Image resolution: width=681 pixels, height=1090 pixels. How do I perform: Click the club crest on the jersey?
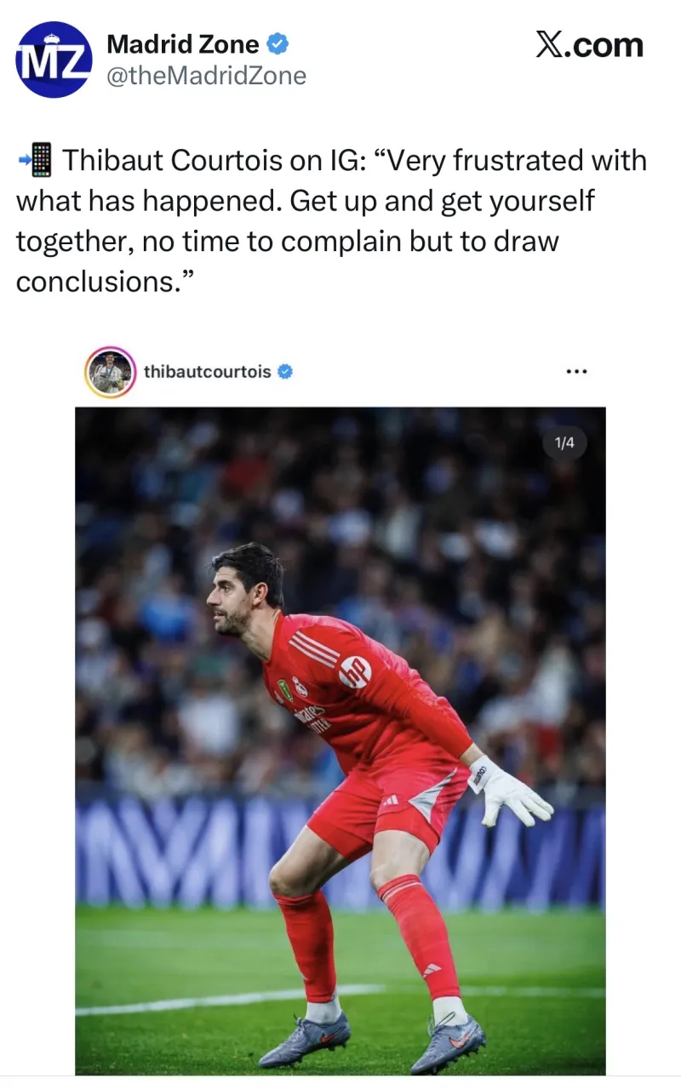tap(300, 686)
